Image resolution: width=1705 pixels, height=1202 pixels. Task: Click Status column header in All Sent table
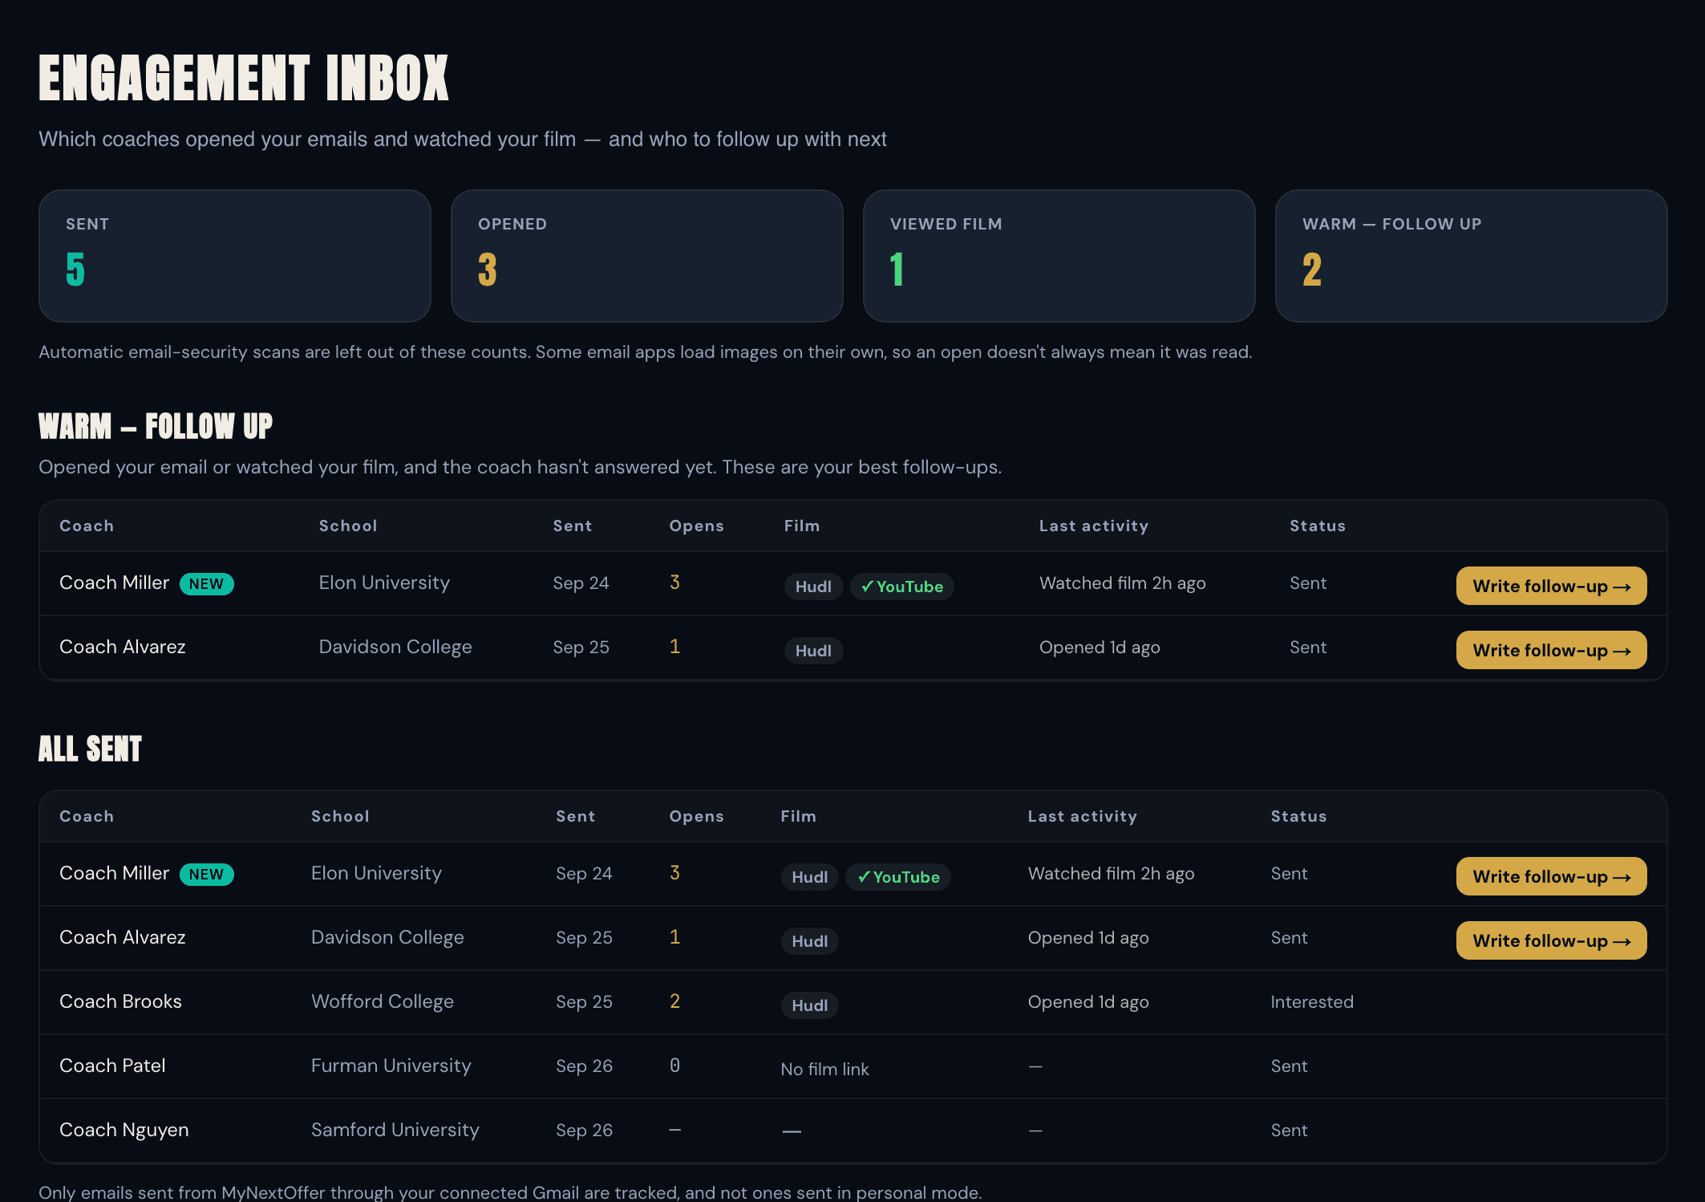tap(1298, 816)
